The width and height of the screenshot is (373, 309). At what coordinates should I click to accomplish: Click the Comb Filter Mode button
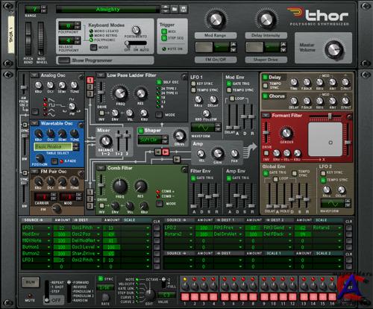(160, 204)
